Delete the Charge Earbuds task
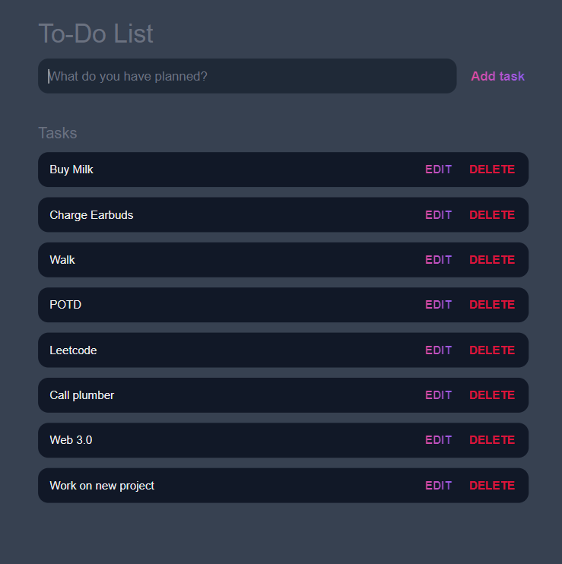The width and height of the screenshot is (562, 564). click(x=492, y=215)
